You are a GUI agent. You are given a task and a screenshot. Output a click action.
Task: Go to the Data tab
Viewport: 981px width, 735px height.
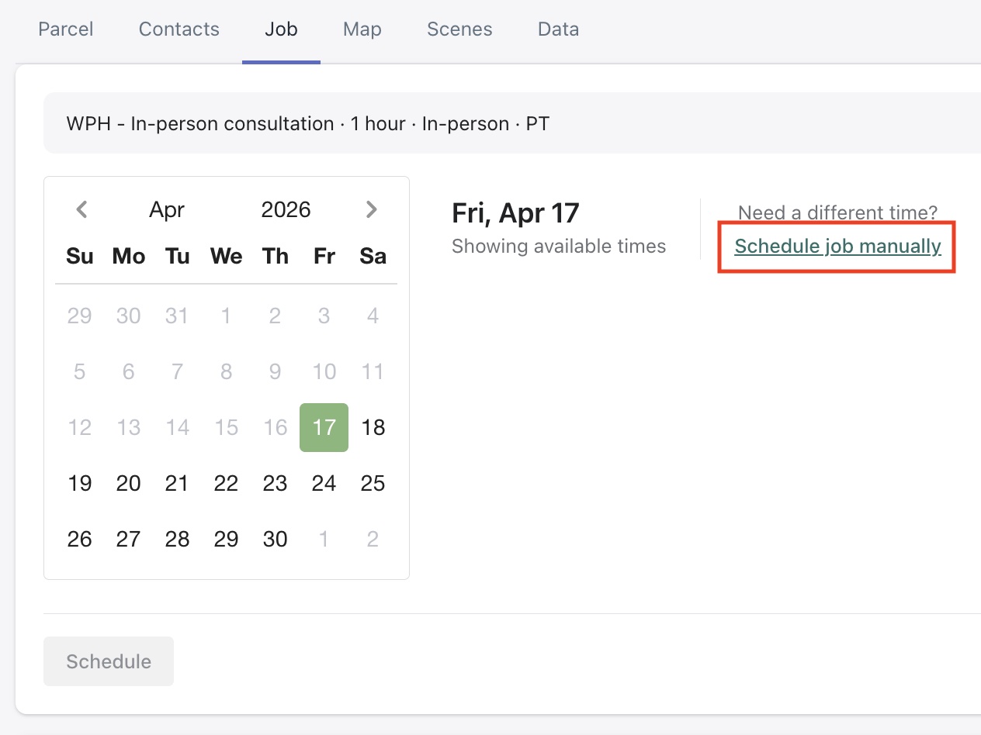[x=558, y=29]
